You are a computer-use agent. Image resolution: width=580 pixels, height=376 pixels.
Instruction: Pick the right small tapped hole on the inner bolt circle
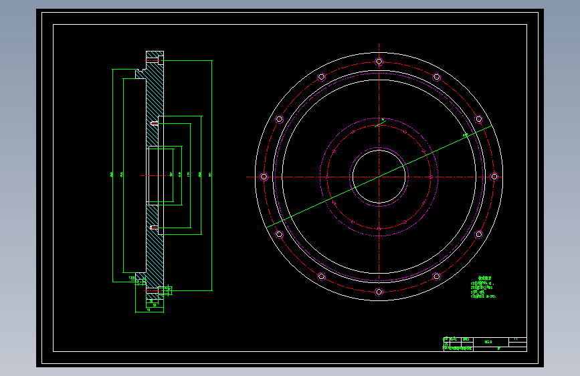[431, 177]
